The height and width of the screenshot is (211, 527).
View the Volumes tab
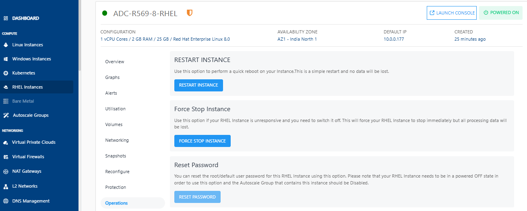coord(114,124)
